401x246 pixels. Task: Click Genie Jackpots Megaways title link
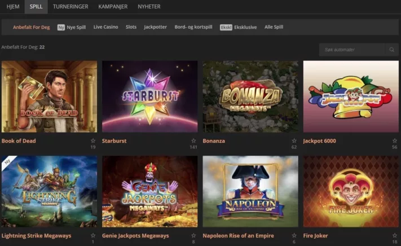pyautogui.click(x=135, y=236)
